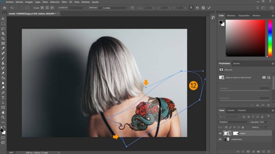Pick a color in the red color field
The height and width of the screenshot is (154, 275).
245,38
